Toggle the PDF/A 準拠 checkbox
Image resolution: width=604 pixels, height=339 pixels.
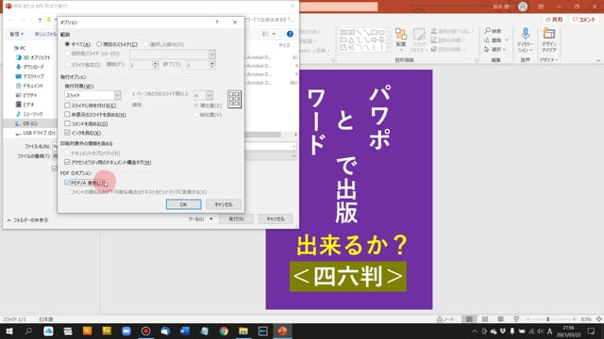pyautogui.click(x=67, y=183)
